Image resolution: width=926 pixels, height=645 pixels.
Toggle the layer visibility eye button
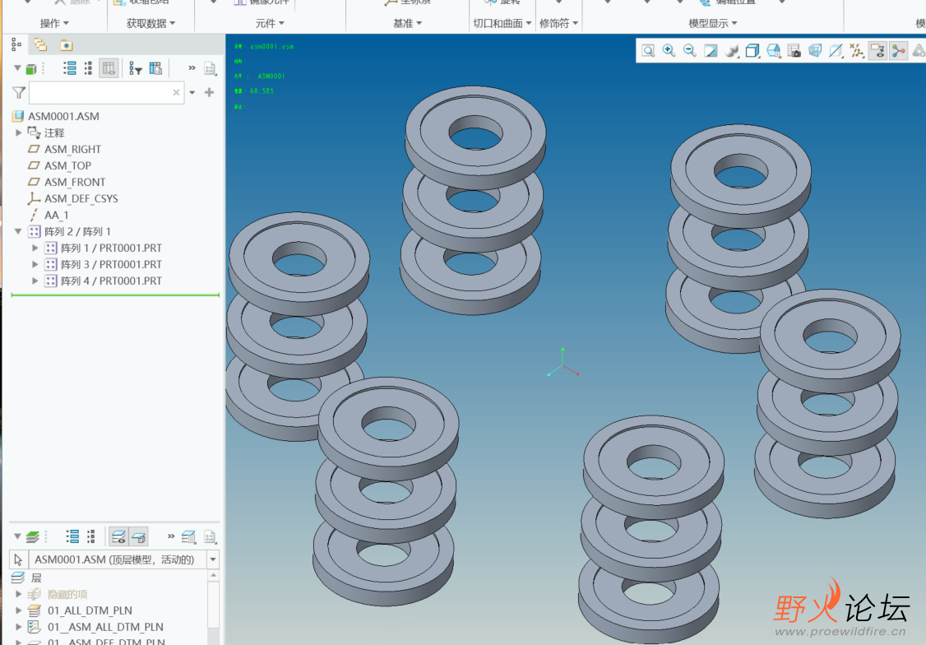(x=118, y=537)
